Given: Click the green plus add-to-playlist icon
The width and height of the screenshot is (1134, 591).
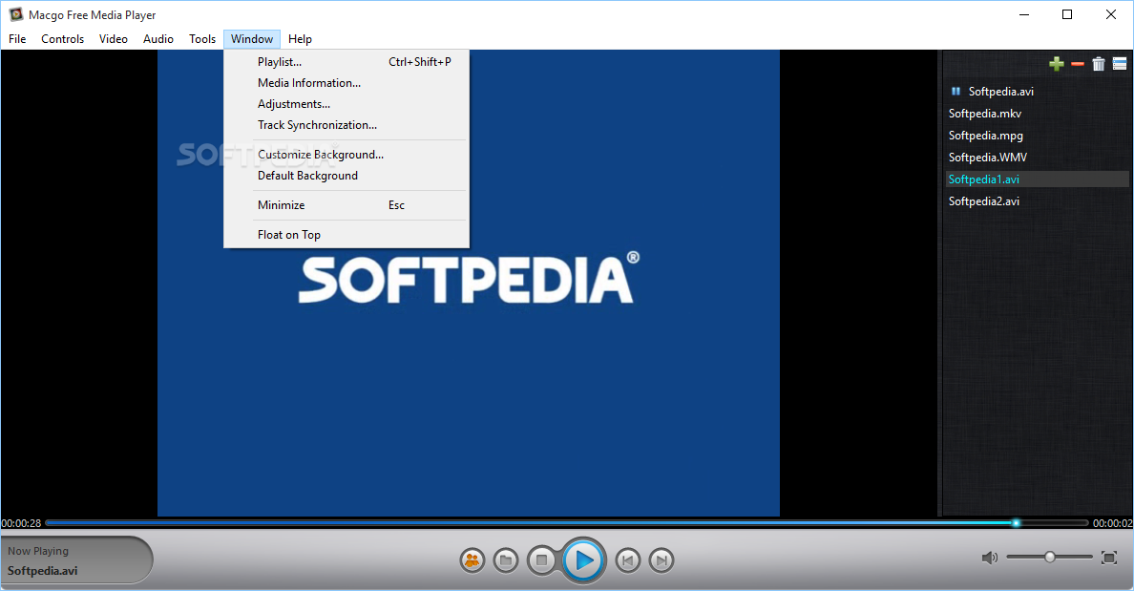Looking at the screenshot, I should tap(1057, 64).
